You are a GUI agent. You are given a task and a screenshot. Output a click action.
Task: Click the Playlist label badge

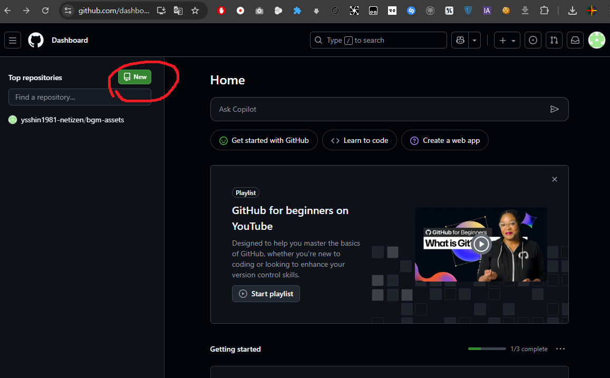click(x=246, y=193)
